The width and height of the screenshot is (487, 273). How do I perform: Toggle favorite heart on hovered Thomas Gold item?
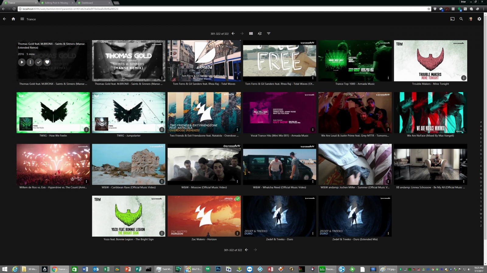click(47, 62)
